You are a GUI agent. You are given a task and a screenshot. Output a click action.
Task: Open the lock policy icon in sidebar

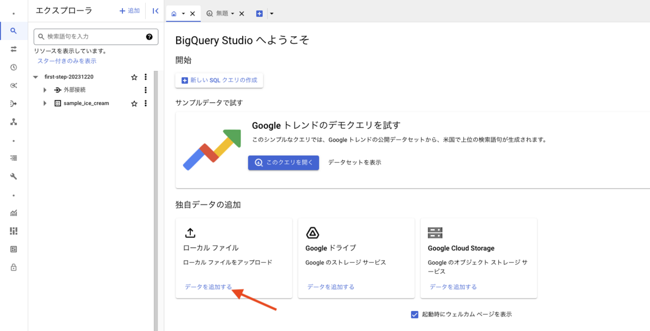[14, 267]
